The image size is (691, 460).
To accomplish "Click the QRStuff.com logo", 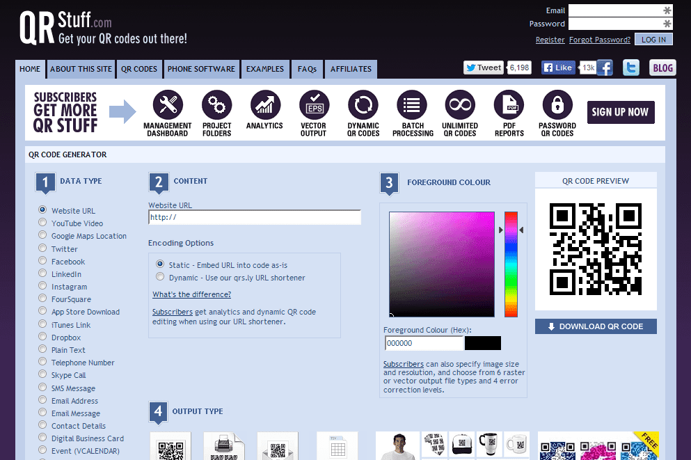I will 104,27.
